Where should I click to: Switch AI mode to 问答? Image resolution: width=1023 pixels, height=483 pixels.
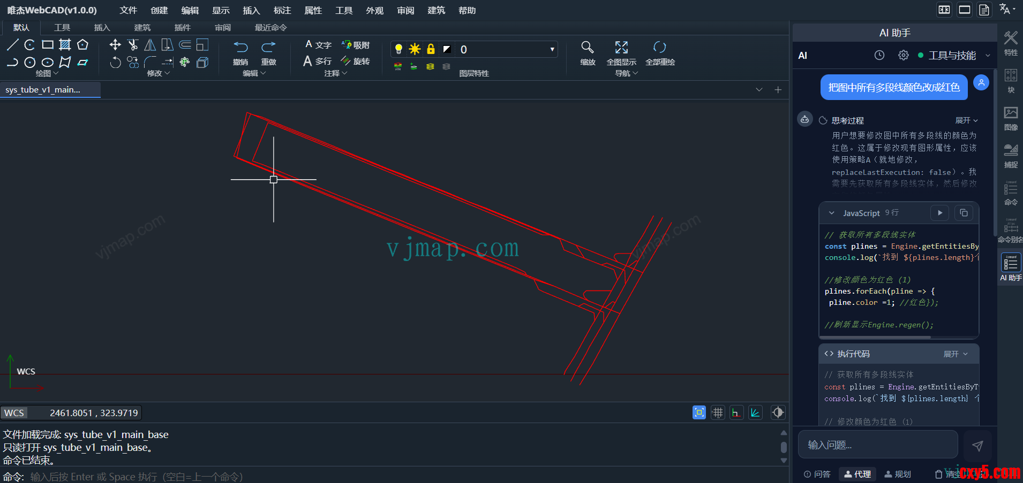[817, 474]
